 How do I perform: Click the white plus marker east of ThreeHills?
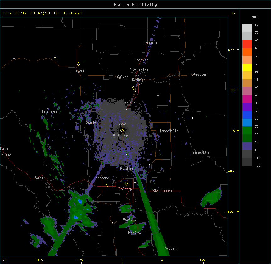[192, 118]
